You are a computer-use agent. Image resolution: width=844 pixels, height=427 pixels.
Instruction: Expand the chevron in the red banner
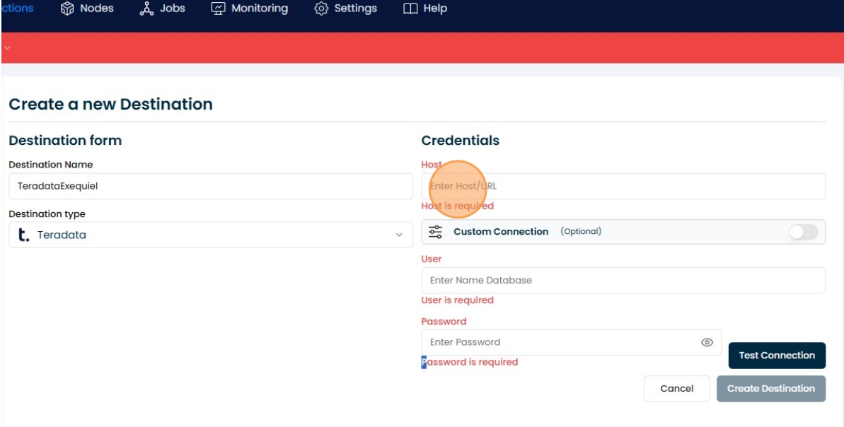(6, 47)
